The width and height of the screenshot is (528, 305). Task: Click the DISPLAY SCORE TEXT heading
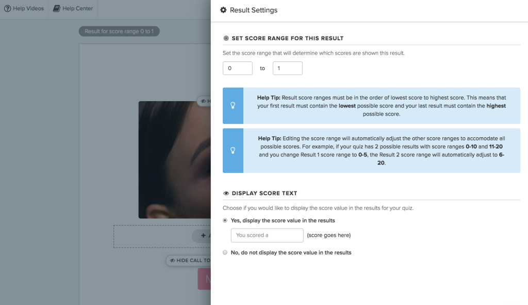coord(265,193)
